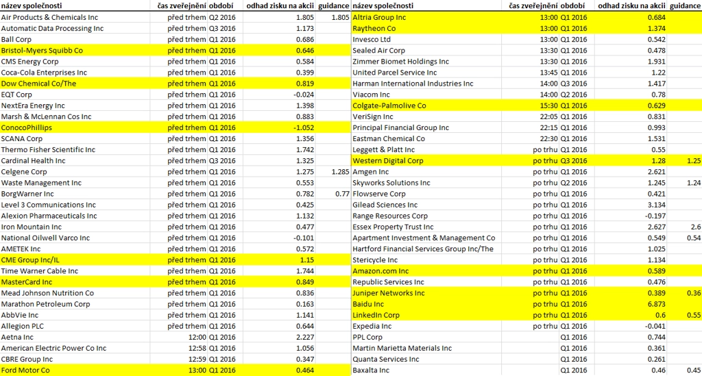Click the Mead Johnson Nutrition Co cell

coord(75,293)
